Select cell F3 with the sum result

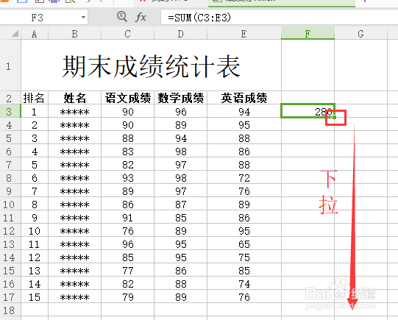[308, 111]
